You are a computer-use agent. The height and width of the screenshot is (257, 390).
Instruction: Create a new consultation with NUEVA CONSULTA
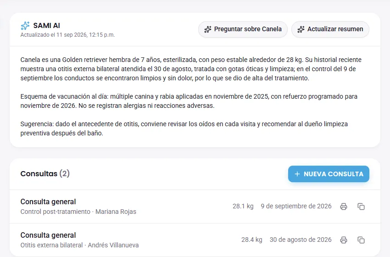(x=329, y=174)
